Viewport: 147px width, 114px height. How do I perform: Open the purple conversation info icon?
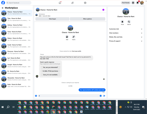(x=103, y=10)
